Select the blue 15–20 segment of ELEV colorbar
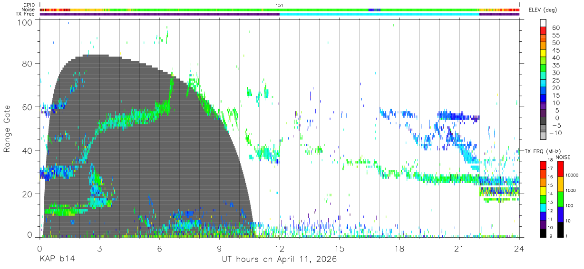Image resolution: width=584 pixels, height=269 pixels. [x=543, y=91]
